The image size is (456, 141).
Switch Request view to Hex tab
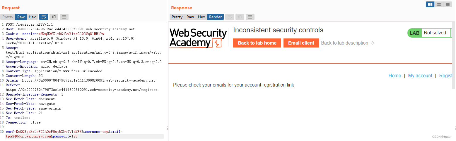point(32,17)
